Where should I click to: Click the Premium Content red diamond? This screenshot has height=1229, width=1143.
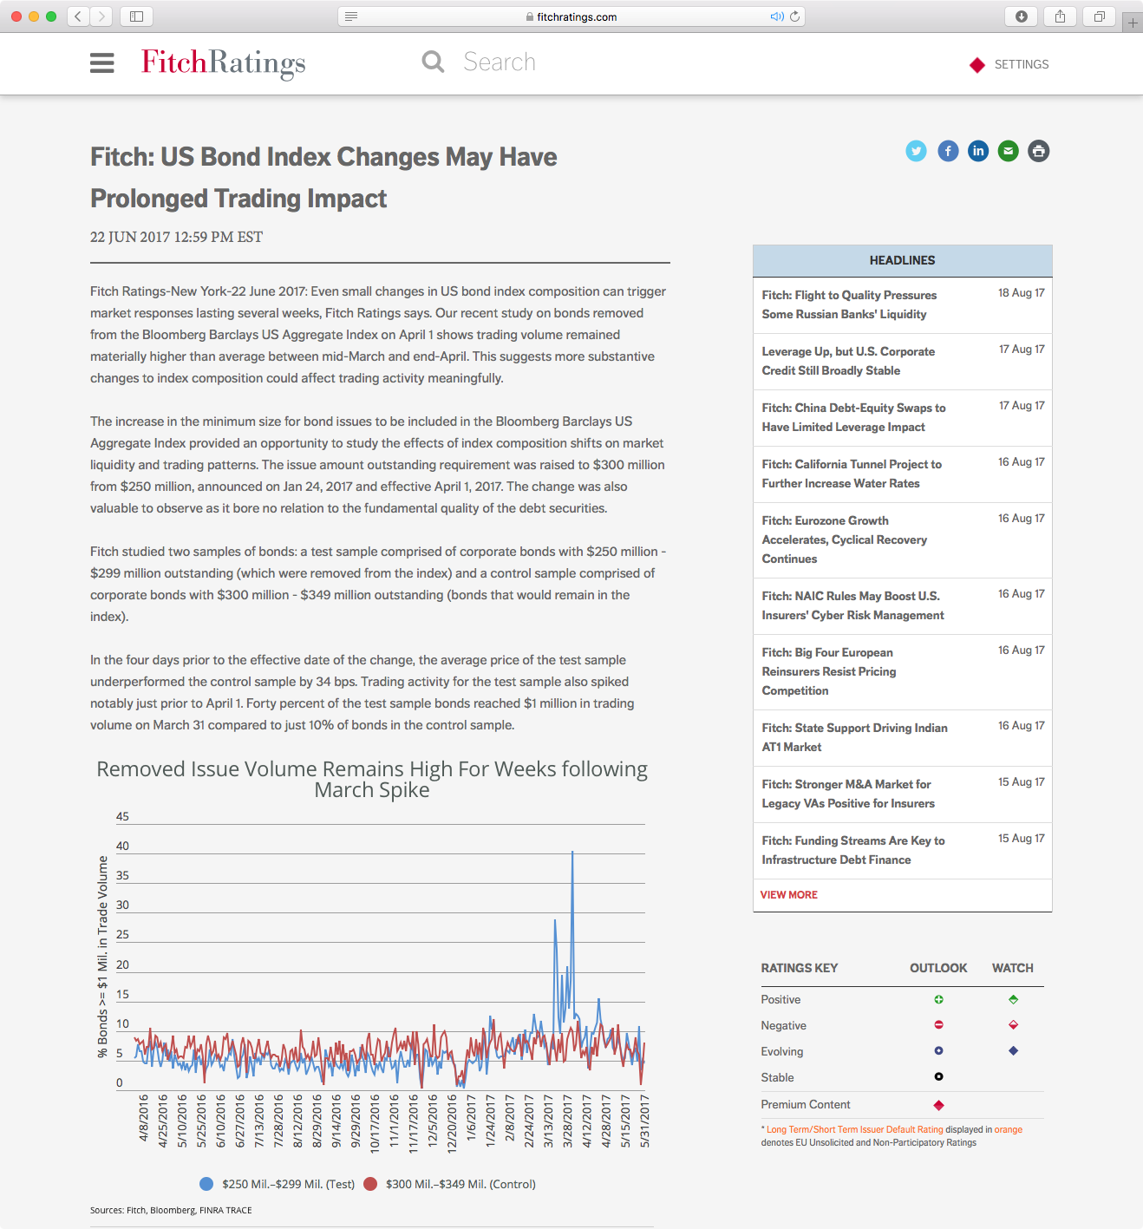click(x=938, y=1105)
